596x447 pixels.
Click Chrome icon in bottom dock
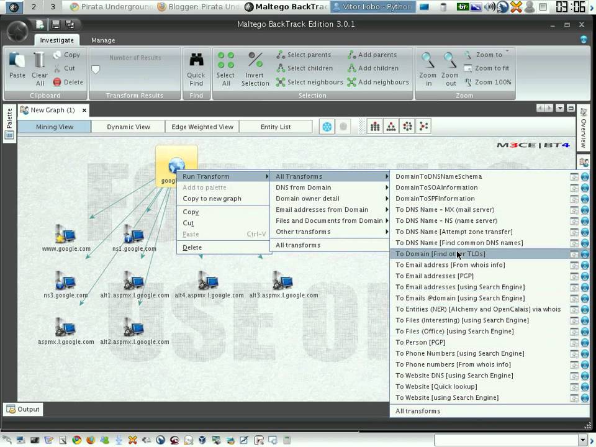[77, 440]
